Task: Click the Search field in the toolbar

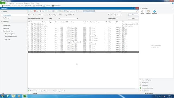Action: (x=127, y=11)
